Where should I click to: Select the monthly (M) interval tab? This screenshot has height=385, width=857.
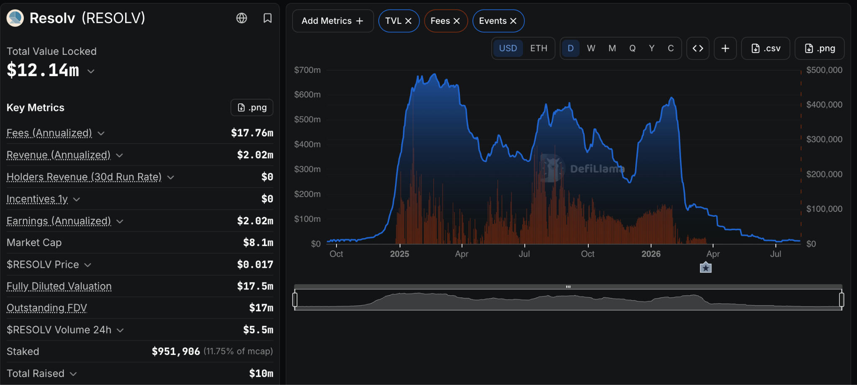(x=612, y=48)
